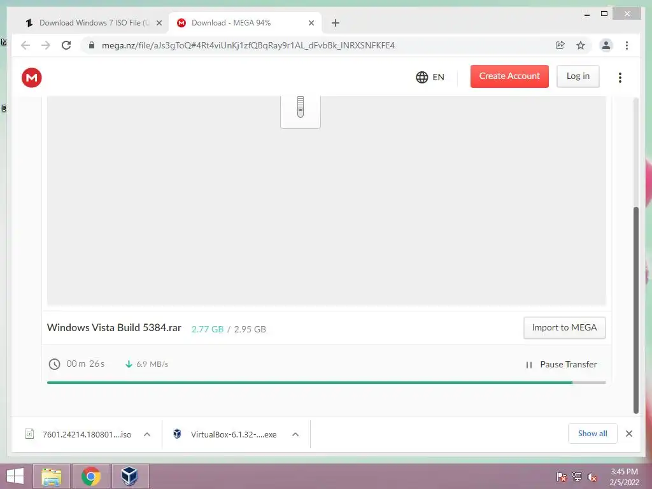Screen dimensions: 652x489
Task: Click the clock icon for remaining time
Action: pyautogui.click(x=55, y=364)
